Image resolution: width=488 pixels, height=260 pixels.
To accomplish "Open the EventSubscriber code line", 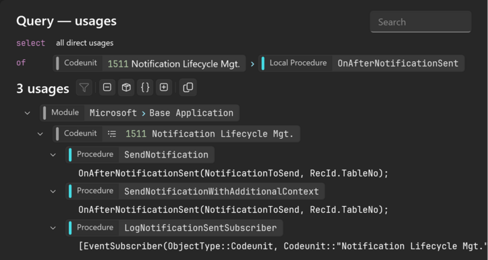I will tap(283, 247).
